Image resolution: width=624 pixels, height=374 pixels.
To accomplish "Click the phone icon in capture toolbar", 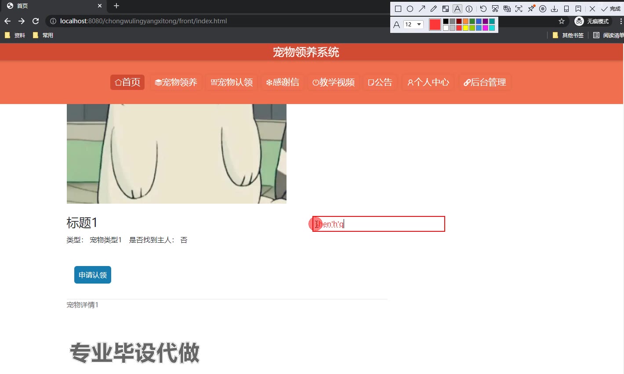I will (x=566, y=9).
